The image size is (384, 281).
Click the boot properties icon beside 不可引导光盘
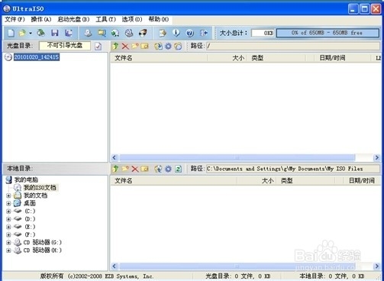point(98,46)
